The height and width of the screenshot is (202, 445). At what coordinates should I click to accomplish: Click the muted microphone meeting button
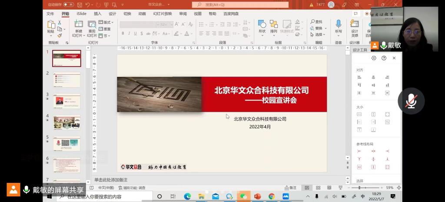tap(411, 101)
